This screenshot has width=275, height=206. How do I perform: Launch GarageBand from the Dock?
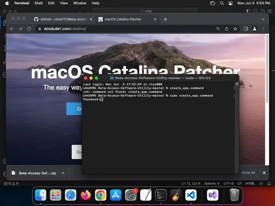[176, 195]
